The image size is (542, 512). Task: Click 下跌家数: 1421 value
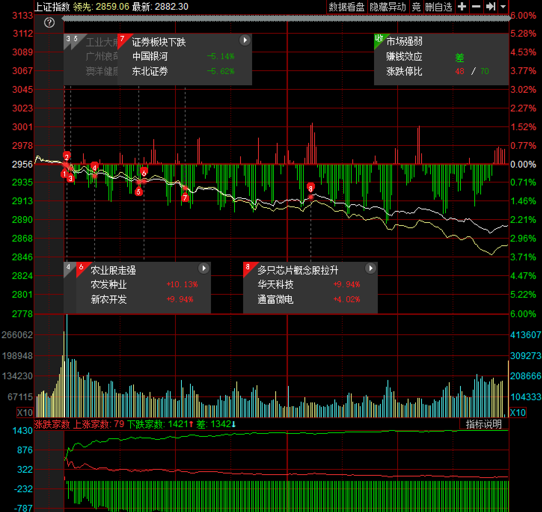pyautogui.click(x=160, y=424)
